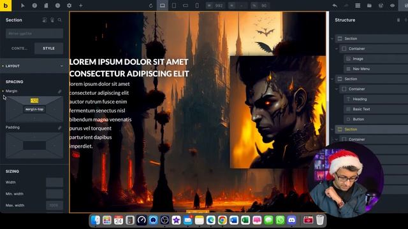The image size is (408, 229).
Task: Open the element interactions icon in the Section panel header
Action: pos(52,20)
